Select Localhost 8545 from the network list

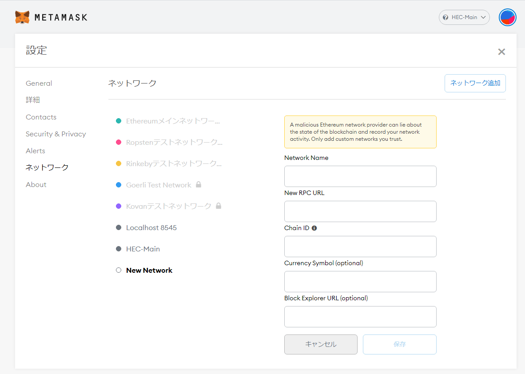point(151,227)
